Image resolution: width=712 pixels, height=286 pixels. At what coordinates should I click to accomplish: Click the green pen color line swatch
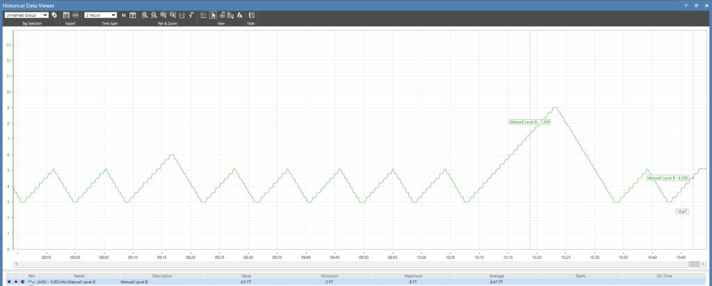coord(31,282)
